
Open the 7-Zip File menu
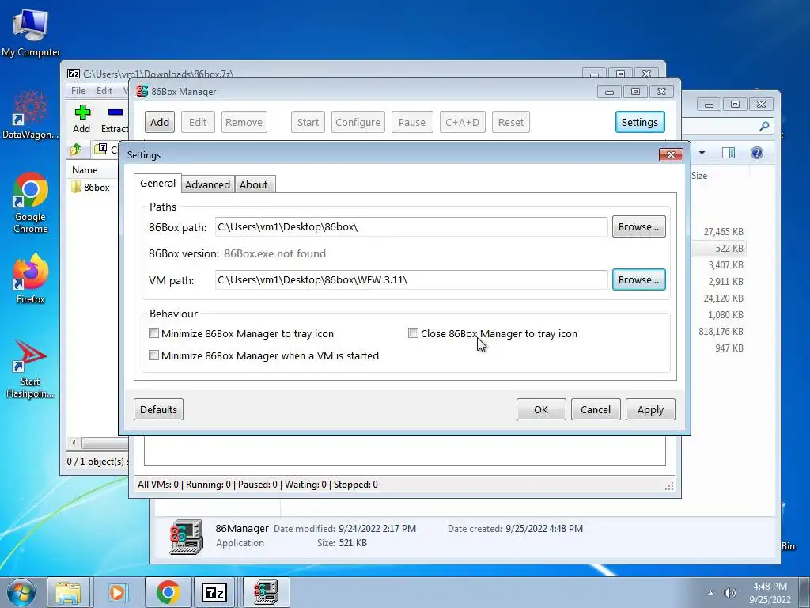click(78, 91)
